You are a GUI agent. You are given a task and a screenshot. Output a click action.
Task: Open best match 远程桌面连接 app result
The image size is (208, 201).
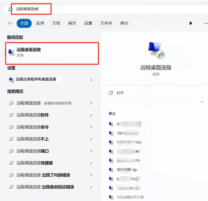52,53
